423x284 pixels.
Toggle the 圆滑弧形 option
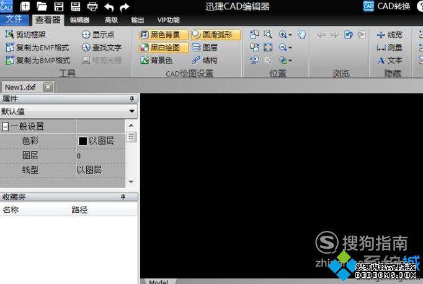coord(216,35)
